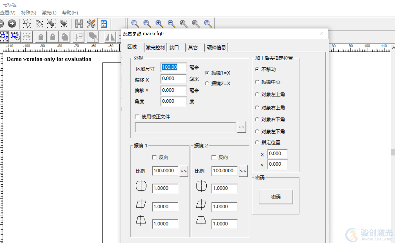Click the combine icon with dark sphere and square
This screenshot has height=243, width=395.
point(52,24)
